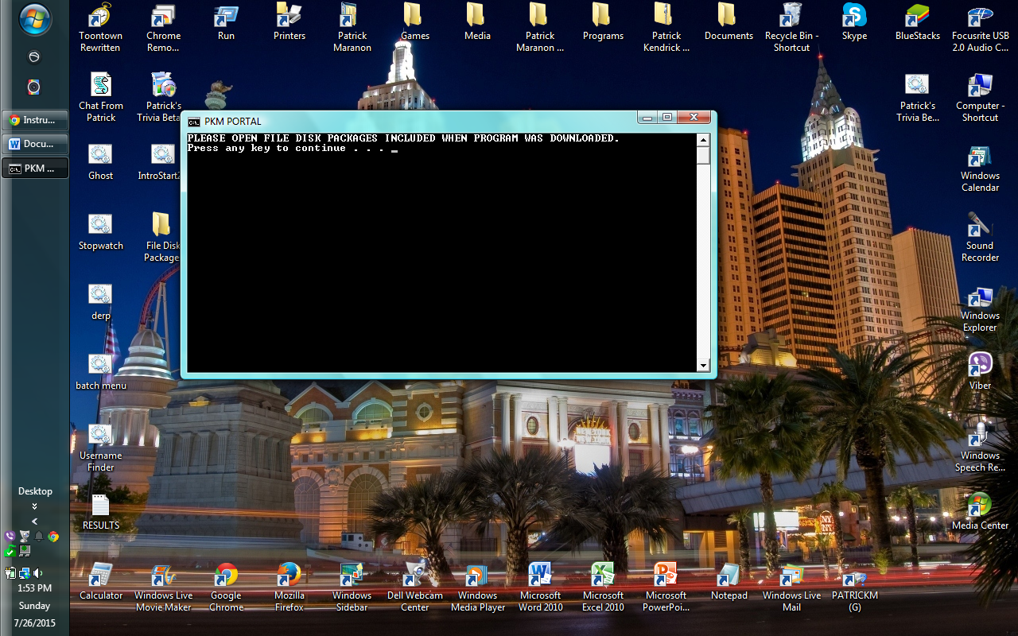Select the Windows Speech Recognition shortcut
The height and width of the screenshot is (636, 1018).
point(980,447)
